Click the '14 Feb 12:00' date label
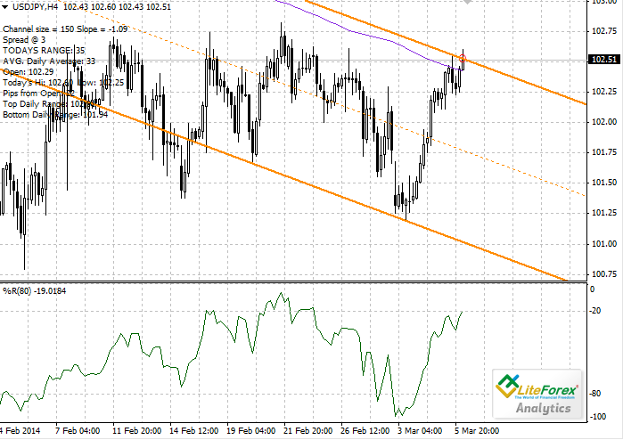623x440 pixels. click(194, 431)
